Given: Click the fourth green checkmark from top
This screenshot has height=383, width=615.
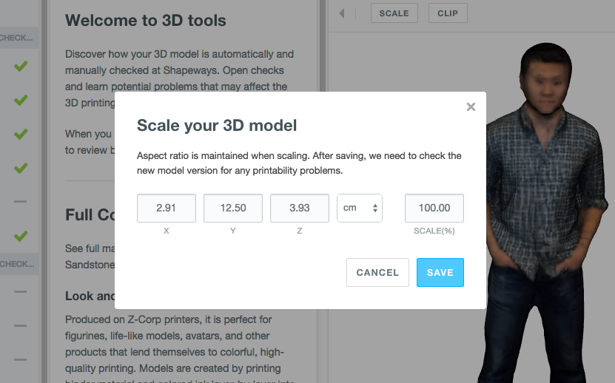Looking at the screenshot, I should [x=21, y=169].
